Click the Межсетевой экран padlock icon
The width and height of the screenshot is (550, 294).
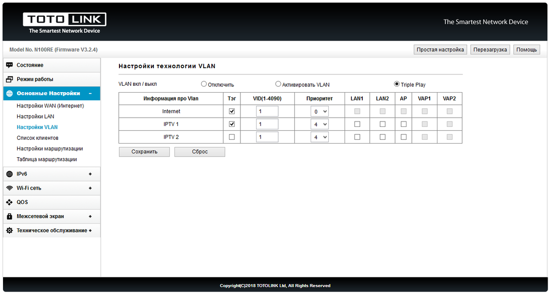(x=9, y=217)
